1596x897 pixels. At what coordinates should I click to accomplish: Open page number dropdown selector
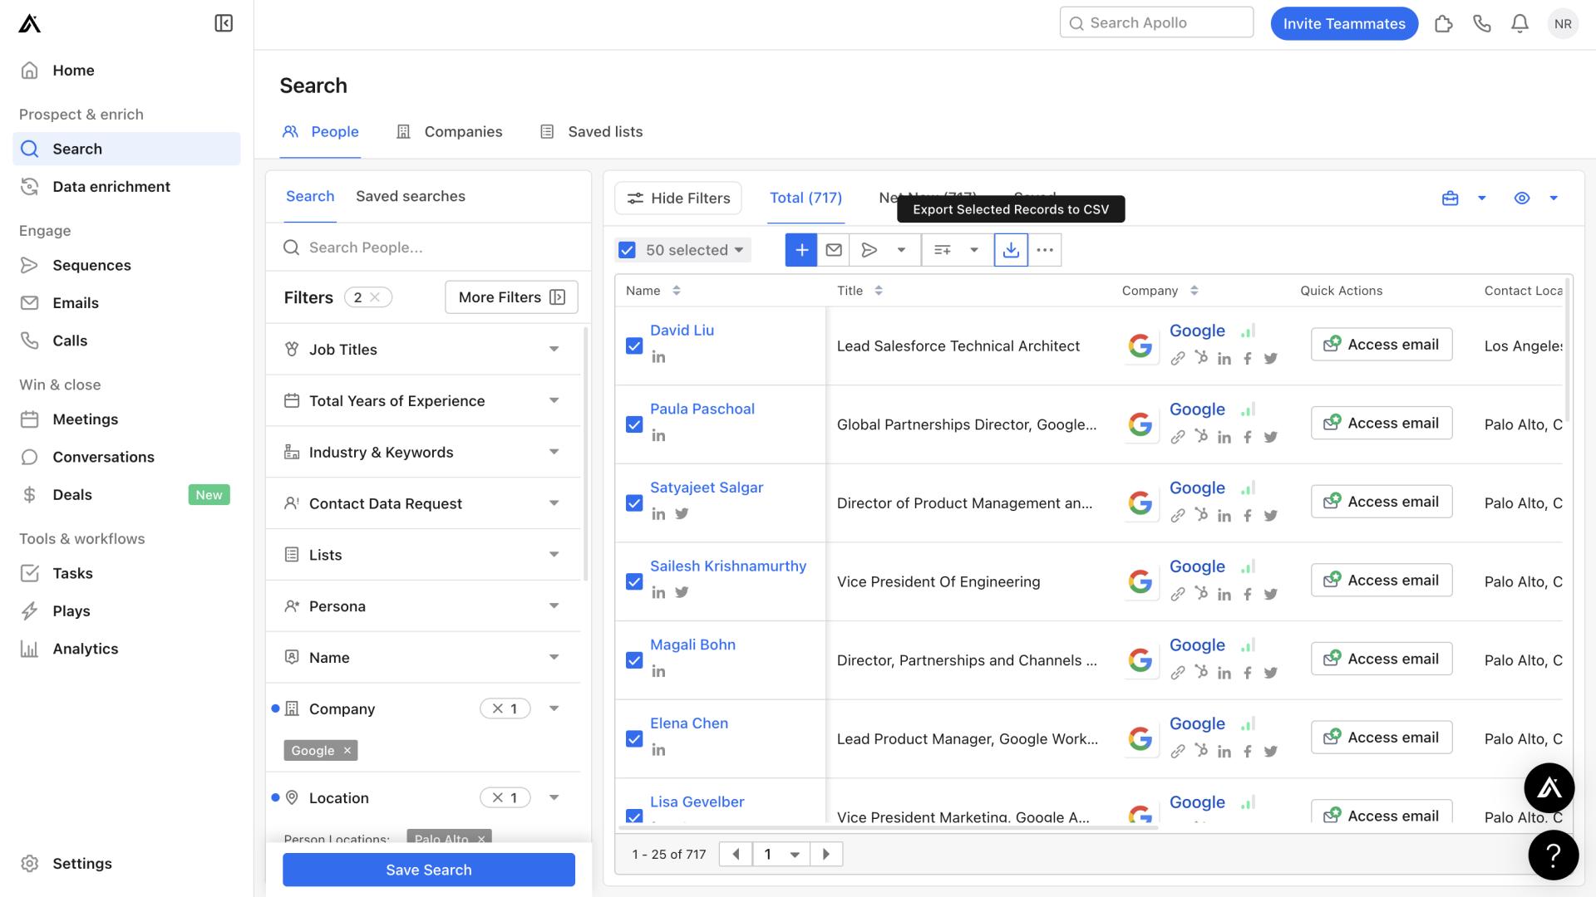(x=781, y=854)
